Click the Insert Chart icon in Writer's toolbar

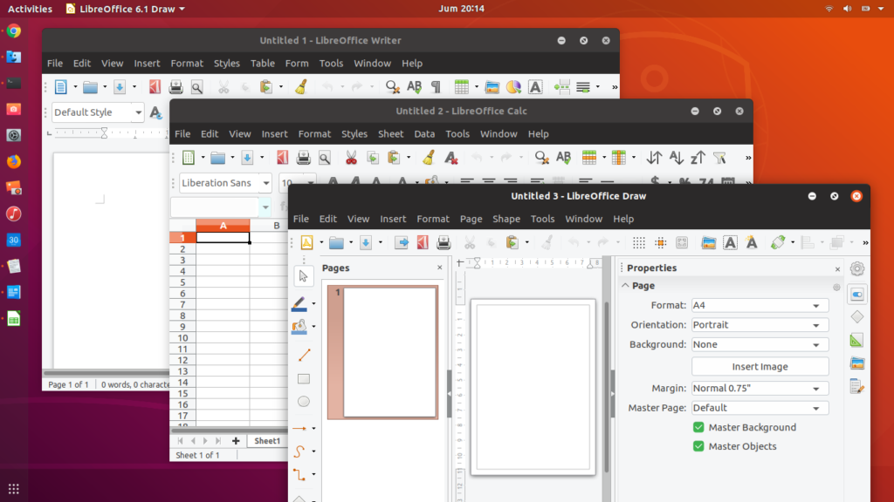click(x=513, y=87)
